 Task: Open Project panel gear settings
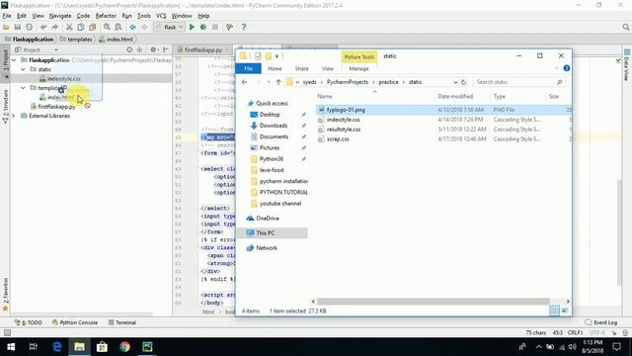tap(154, 49)
